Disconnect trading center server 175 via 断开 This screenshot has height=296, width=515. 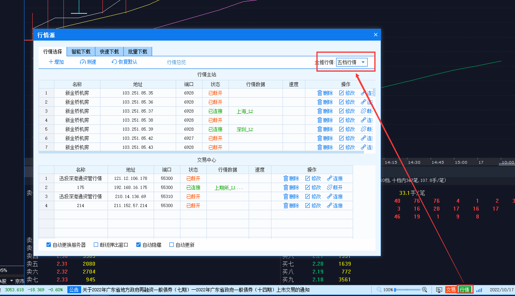pyautogui.click(x=335, y=188)
